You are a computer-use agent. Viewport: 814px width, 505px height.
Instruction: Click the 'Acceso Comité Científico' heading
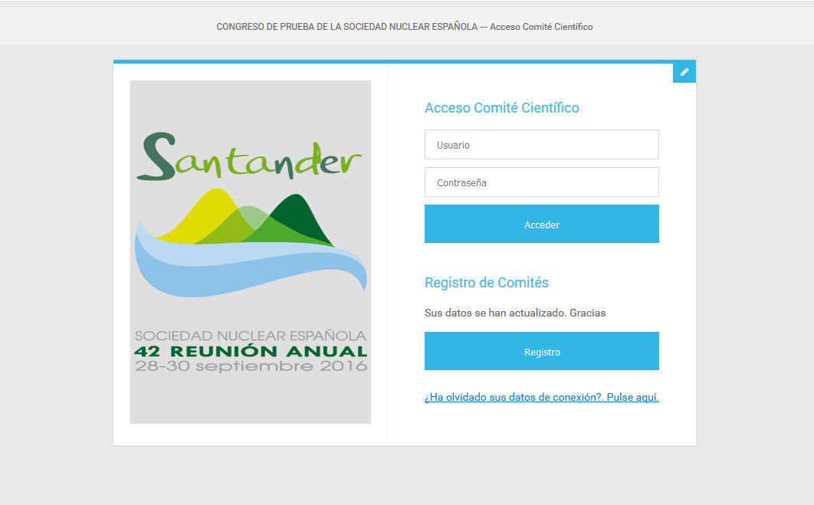pos(502,108)
